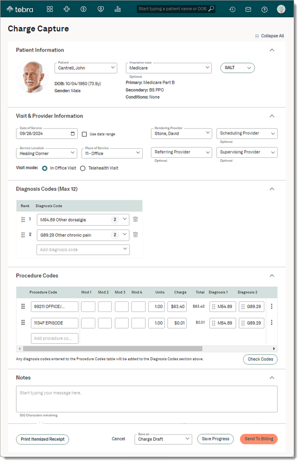The width and height of the screenshot is (300, 463).
Task: Collapse the Patient Information section
Action: [x=272, y=50]
